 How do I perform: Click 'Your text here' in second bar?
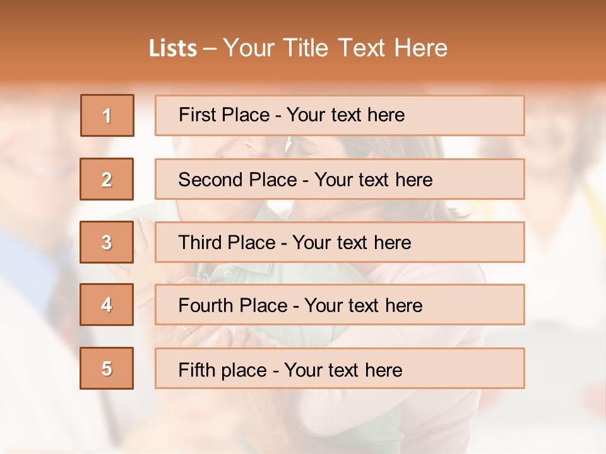[373, 180]
